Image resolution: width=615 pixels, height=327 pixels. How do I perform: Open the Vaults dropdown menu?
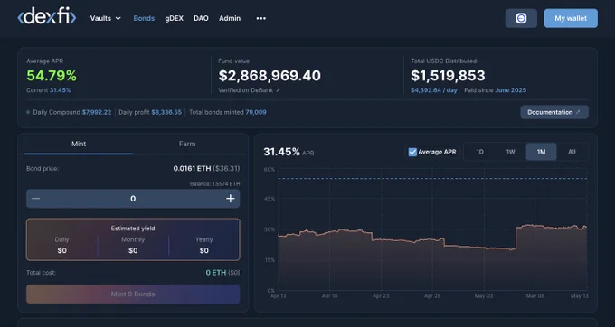106,18
